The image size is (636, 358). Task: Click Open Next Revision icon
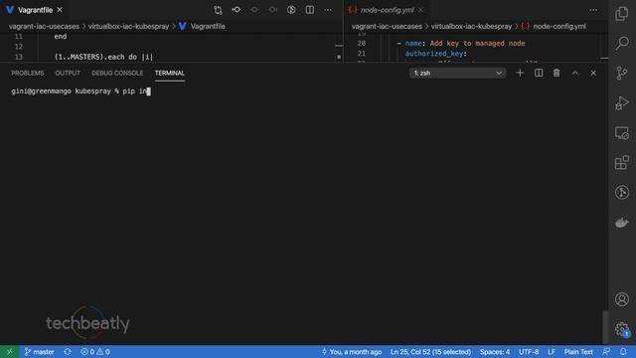tap(273, 10)
